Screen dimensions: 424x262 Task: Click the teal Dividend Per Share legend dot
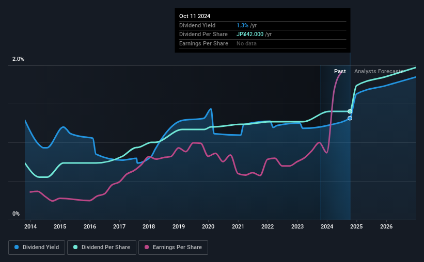point(75,248)
